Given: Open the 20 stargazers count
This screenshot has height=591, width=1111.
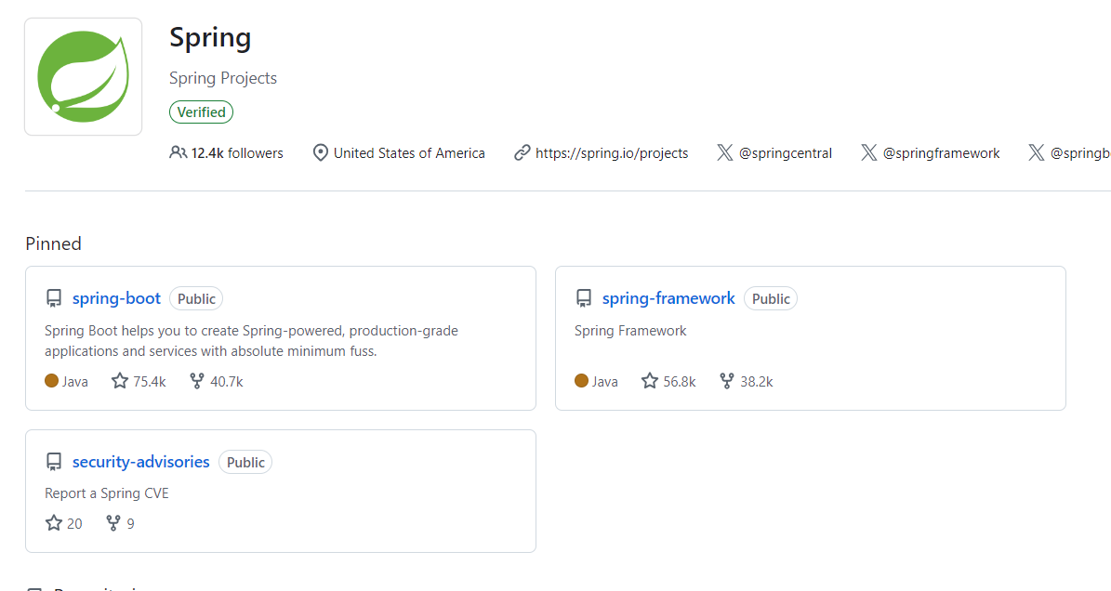Looking at the screenshot, I should click(x=74, y=524).
